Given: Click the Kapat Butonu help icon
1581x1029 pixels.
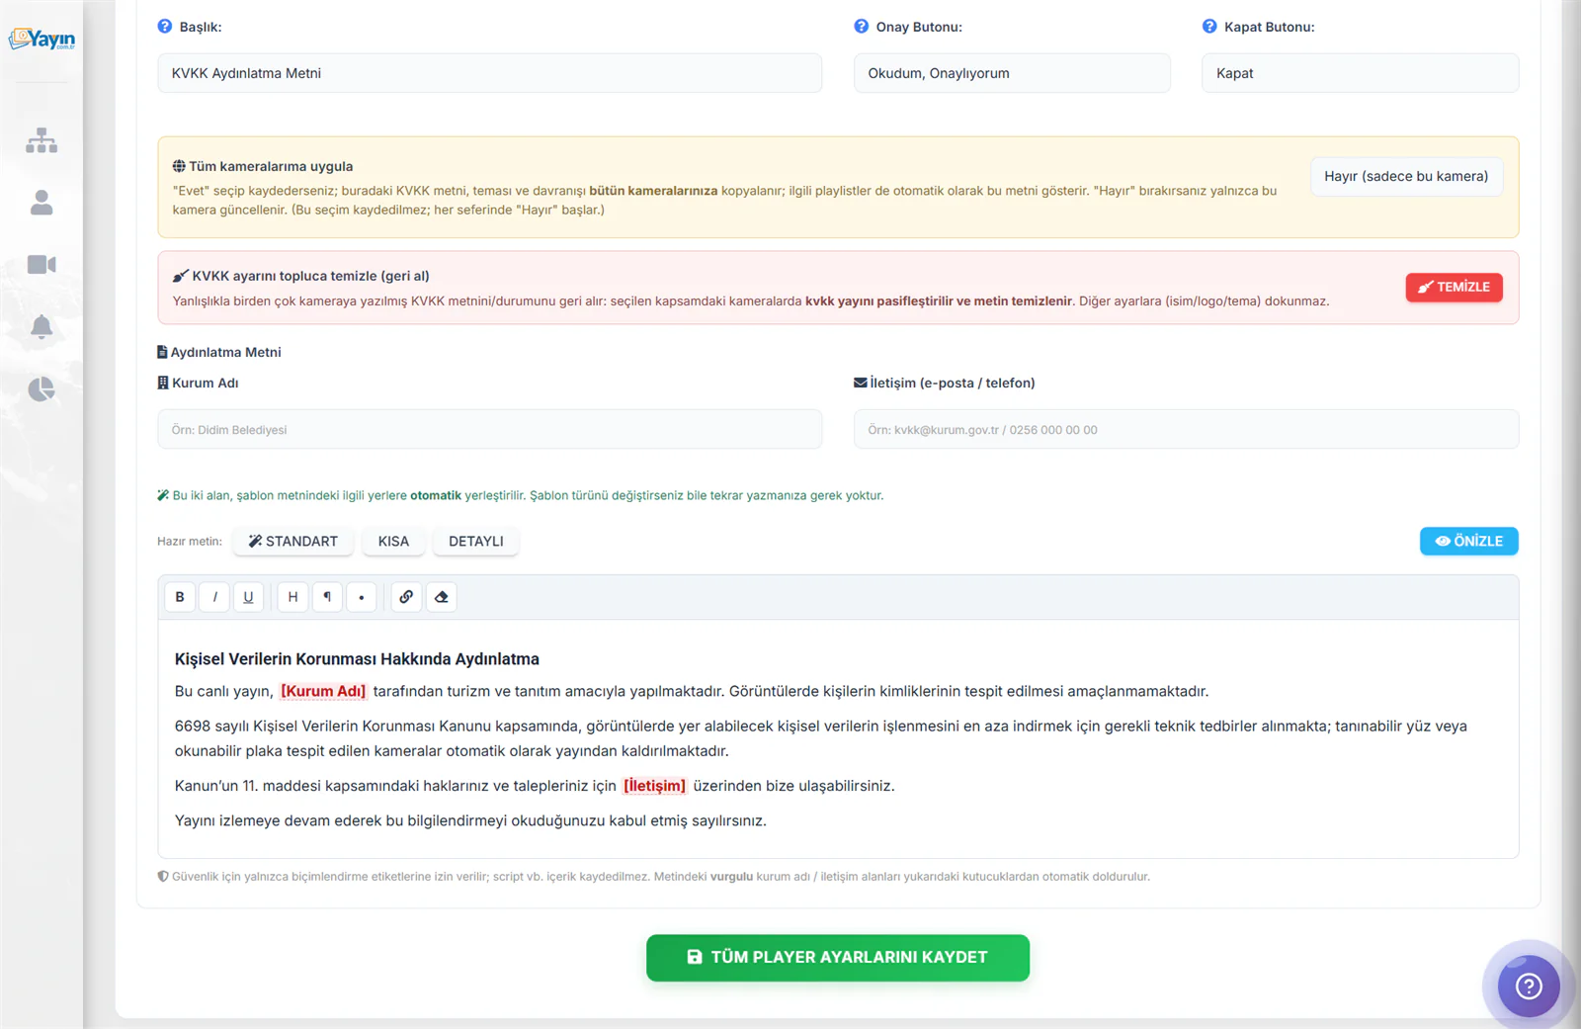Looking at the screenshot, I should 1209,27.
